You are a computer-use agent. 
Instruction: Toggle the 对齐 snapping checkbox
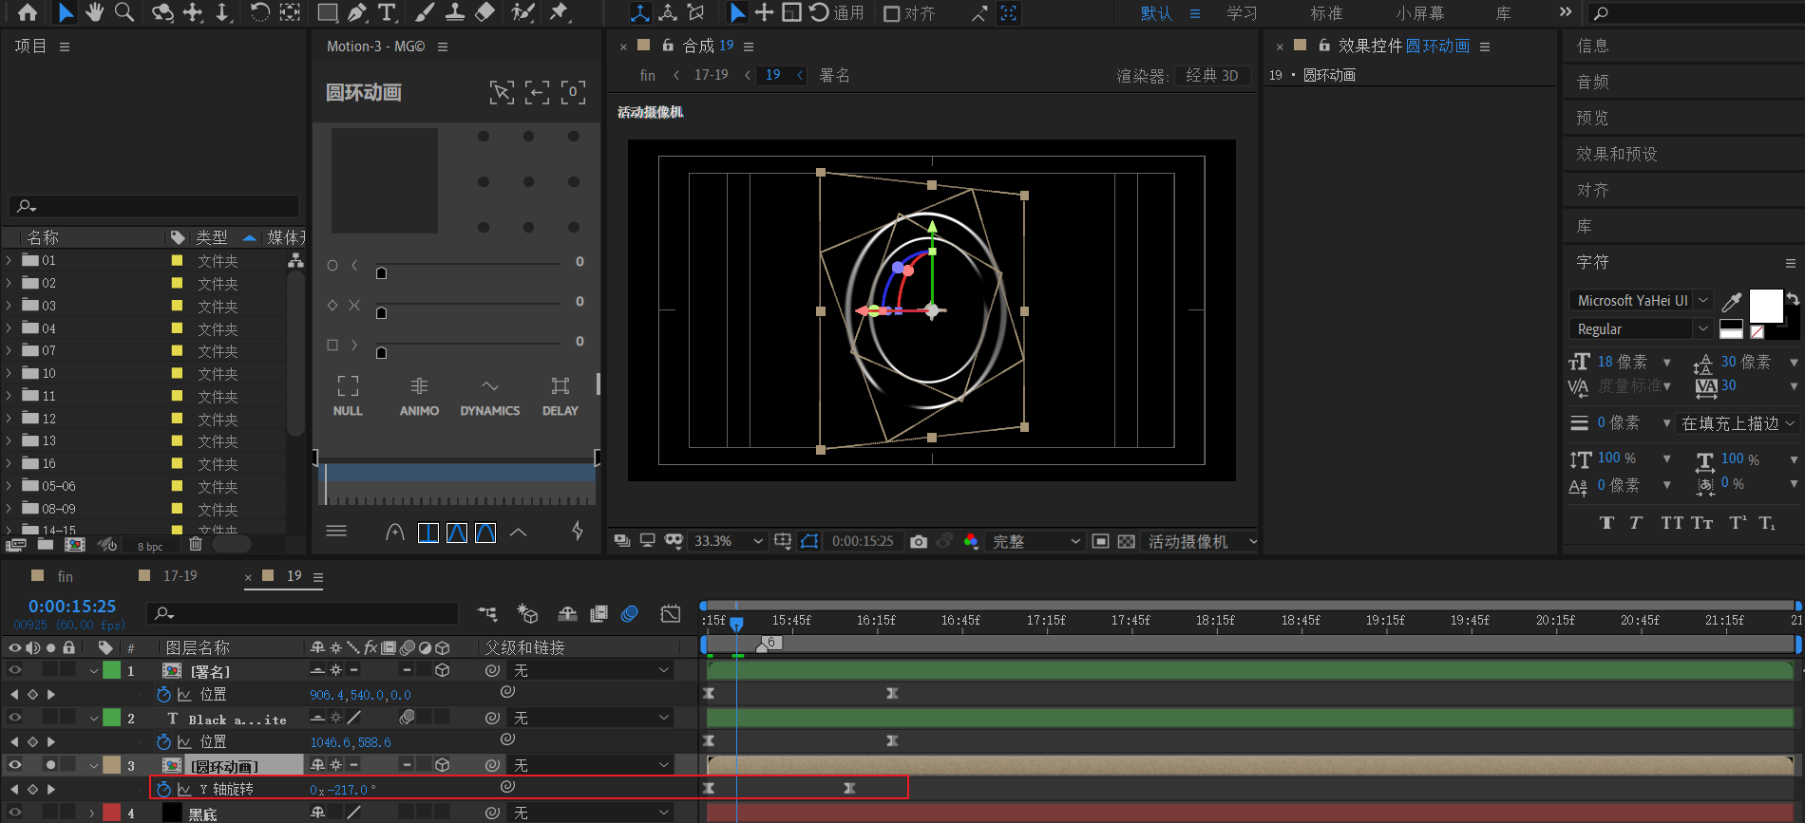click(892, 13)
